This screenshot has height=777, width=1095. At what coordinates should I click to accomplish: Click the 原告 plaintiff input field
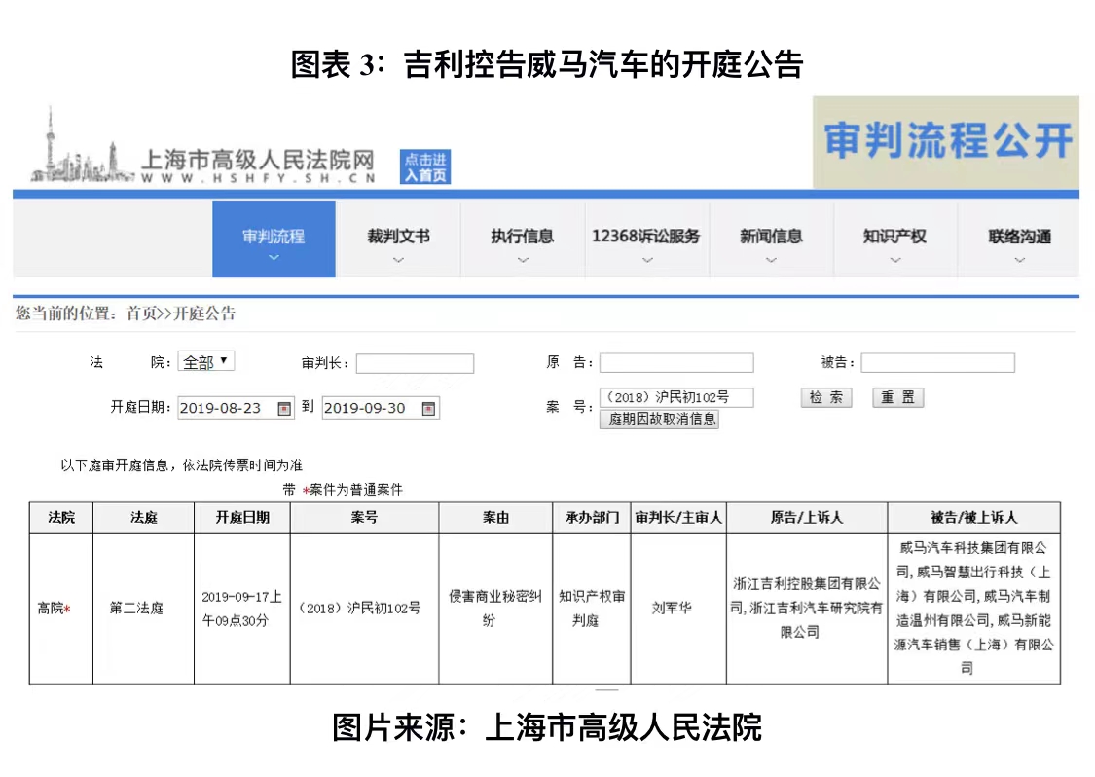[675, 363]
